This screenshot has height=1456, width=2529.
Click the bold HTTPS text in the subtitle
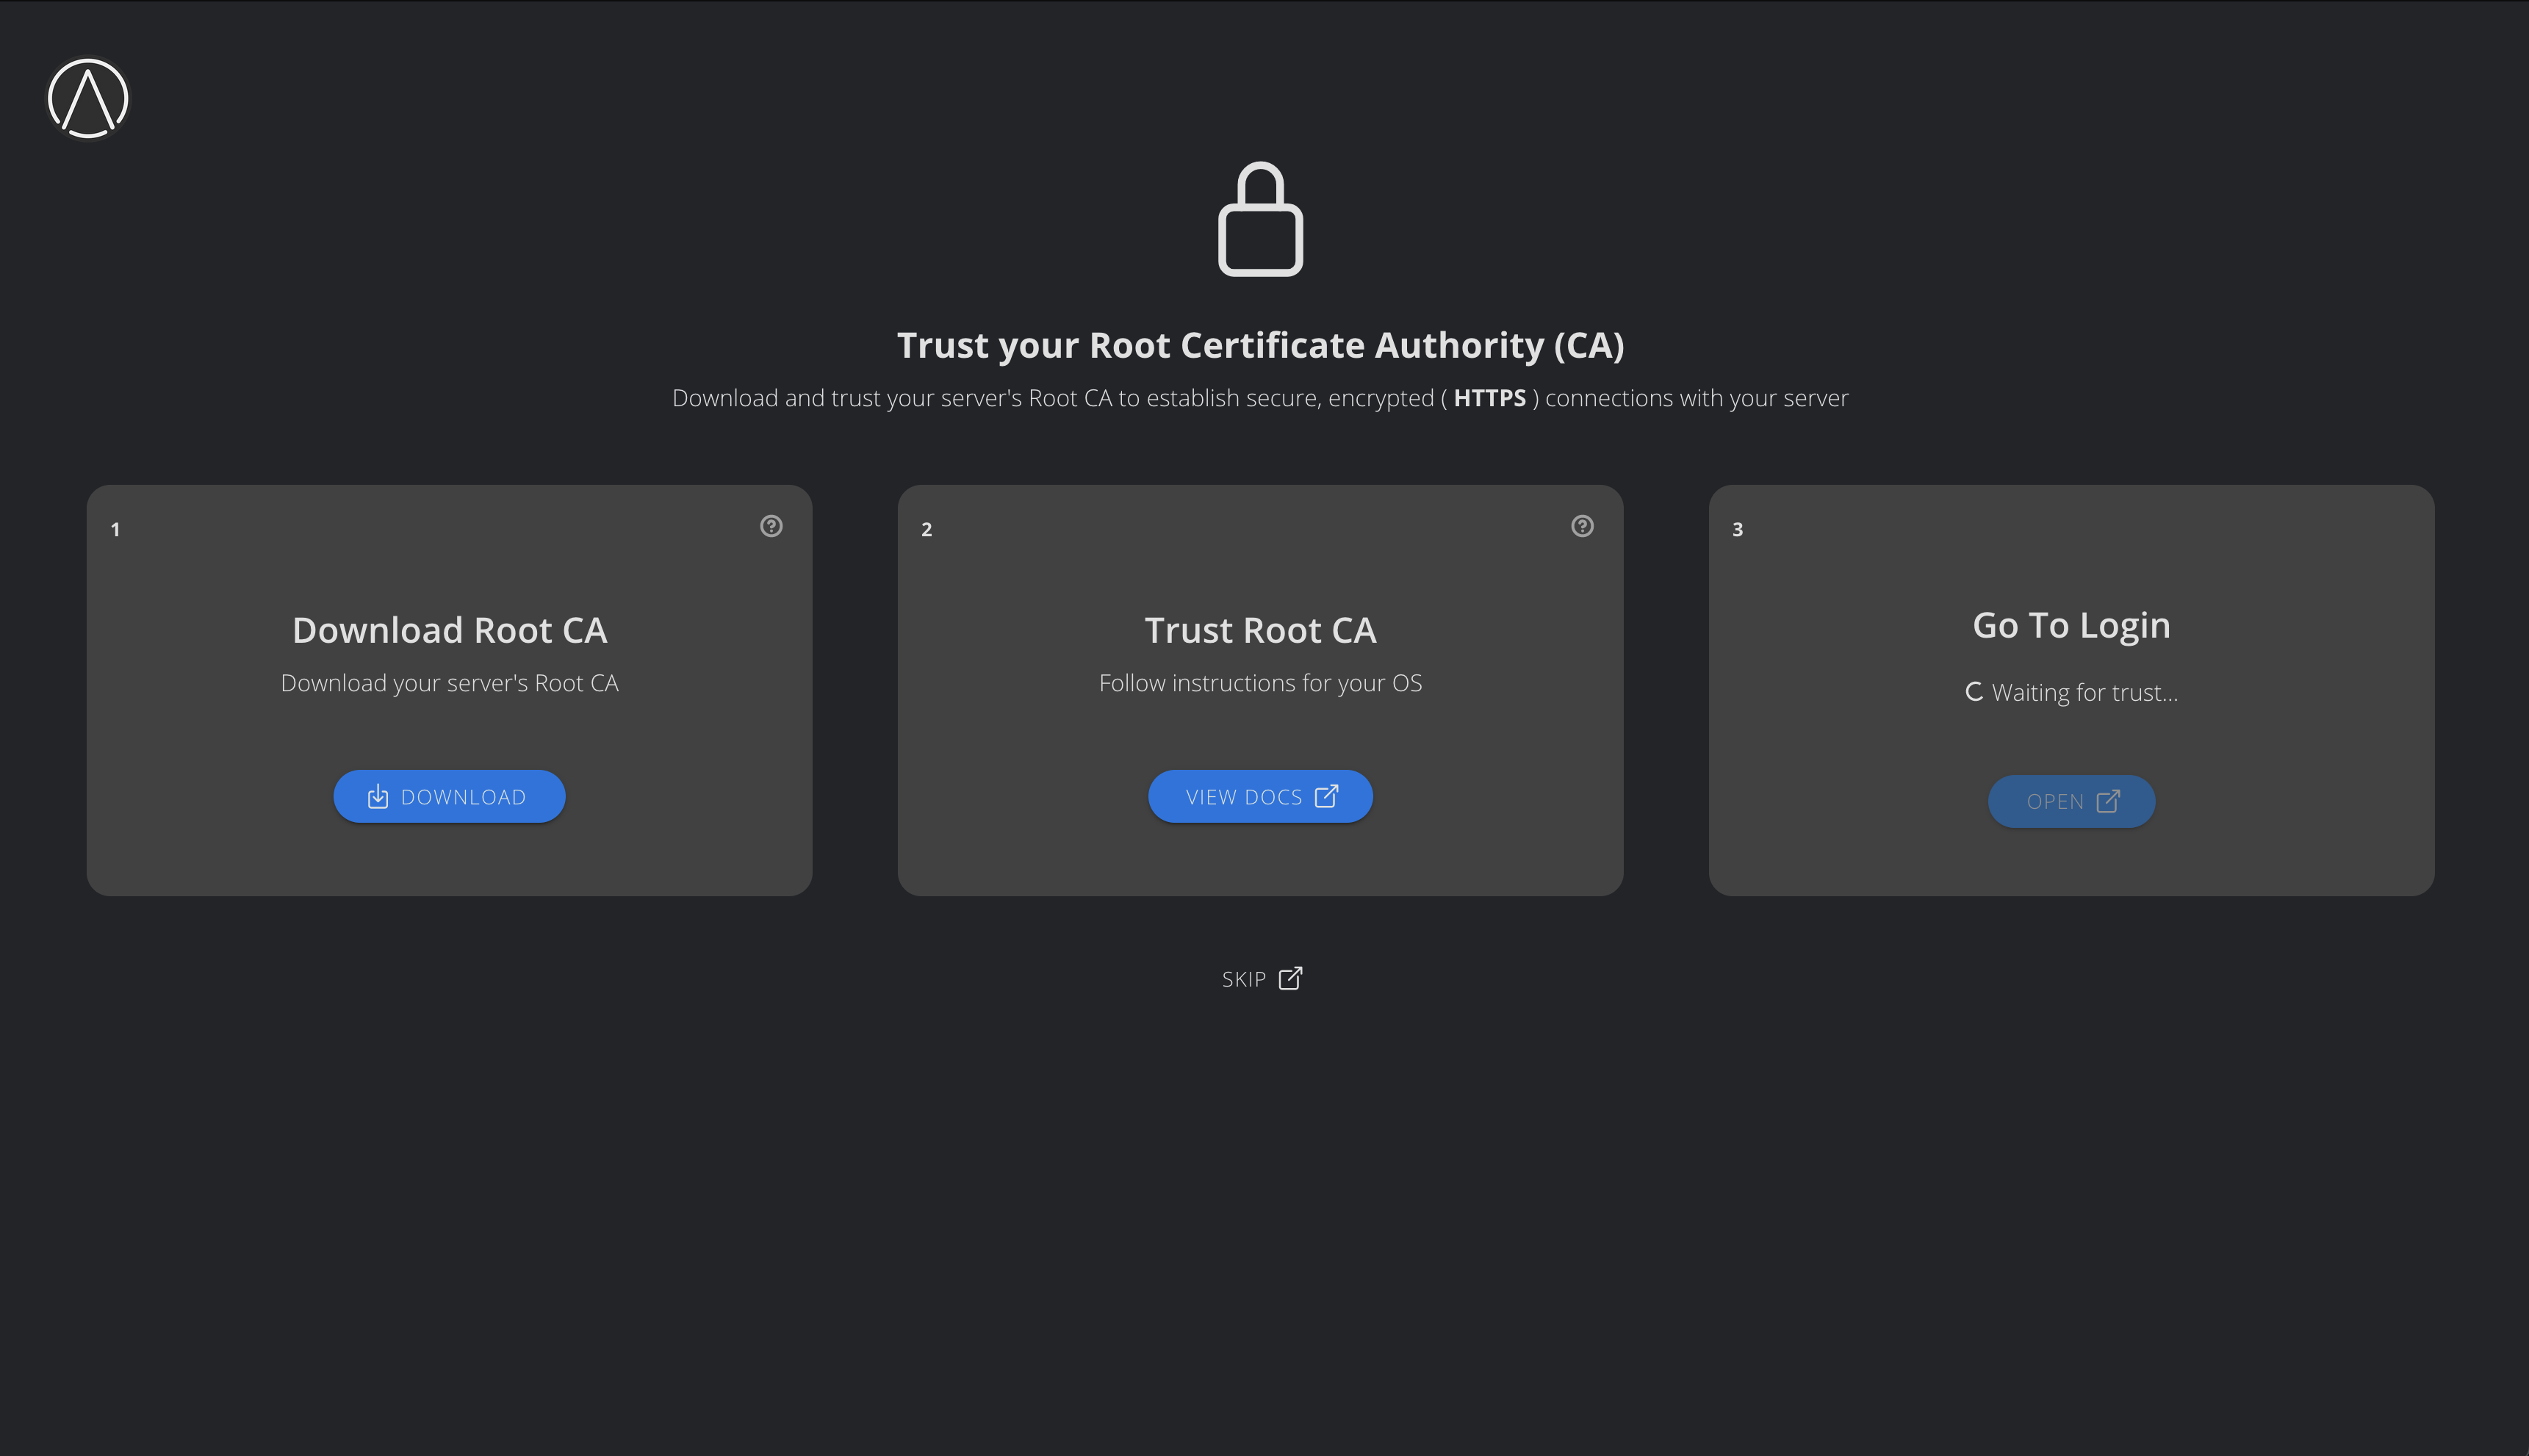pyautogui.click(x=1489, y=398)
